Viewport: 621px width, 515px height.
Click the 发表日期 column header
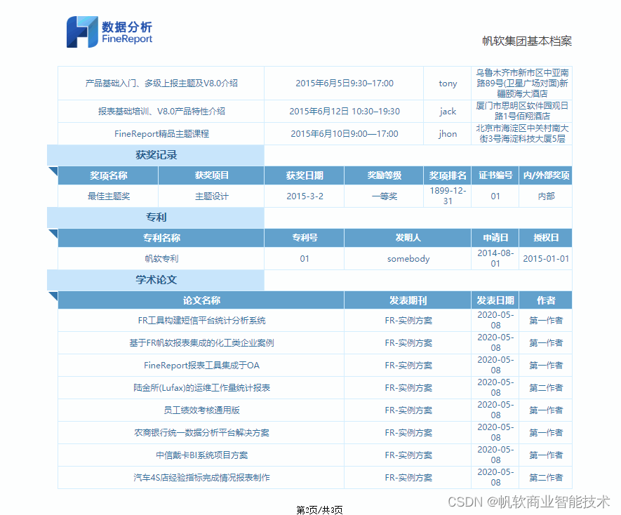[495, 300]
